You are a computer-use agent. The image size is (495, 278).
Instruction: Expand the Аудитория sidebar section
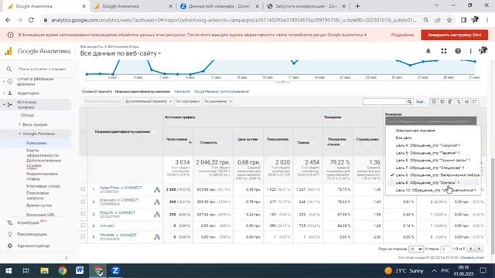point(4,93)
